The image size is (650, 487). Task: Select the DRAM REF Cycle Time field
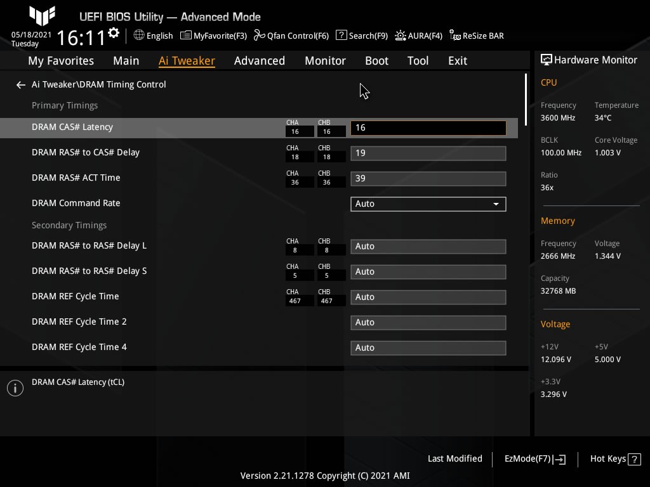(428, 297)
